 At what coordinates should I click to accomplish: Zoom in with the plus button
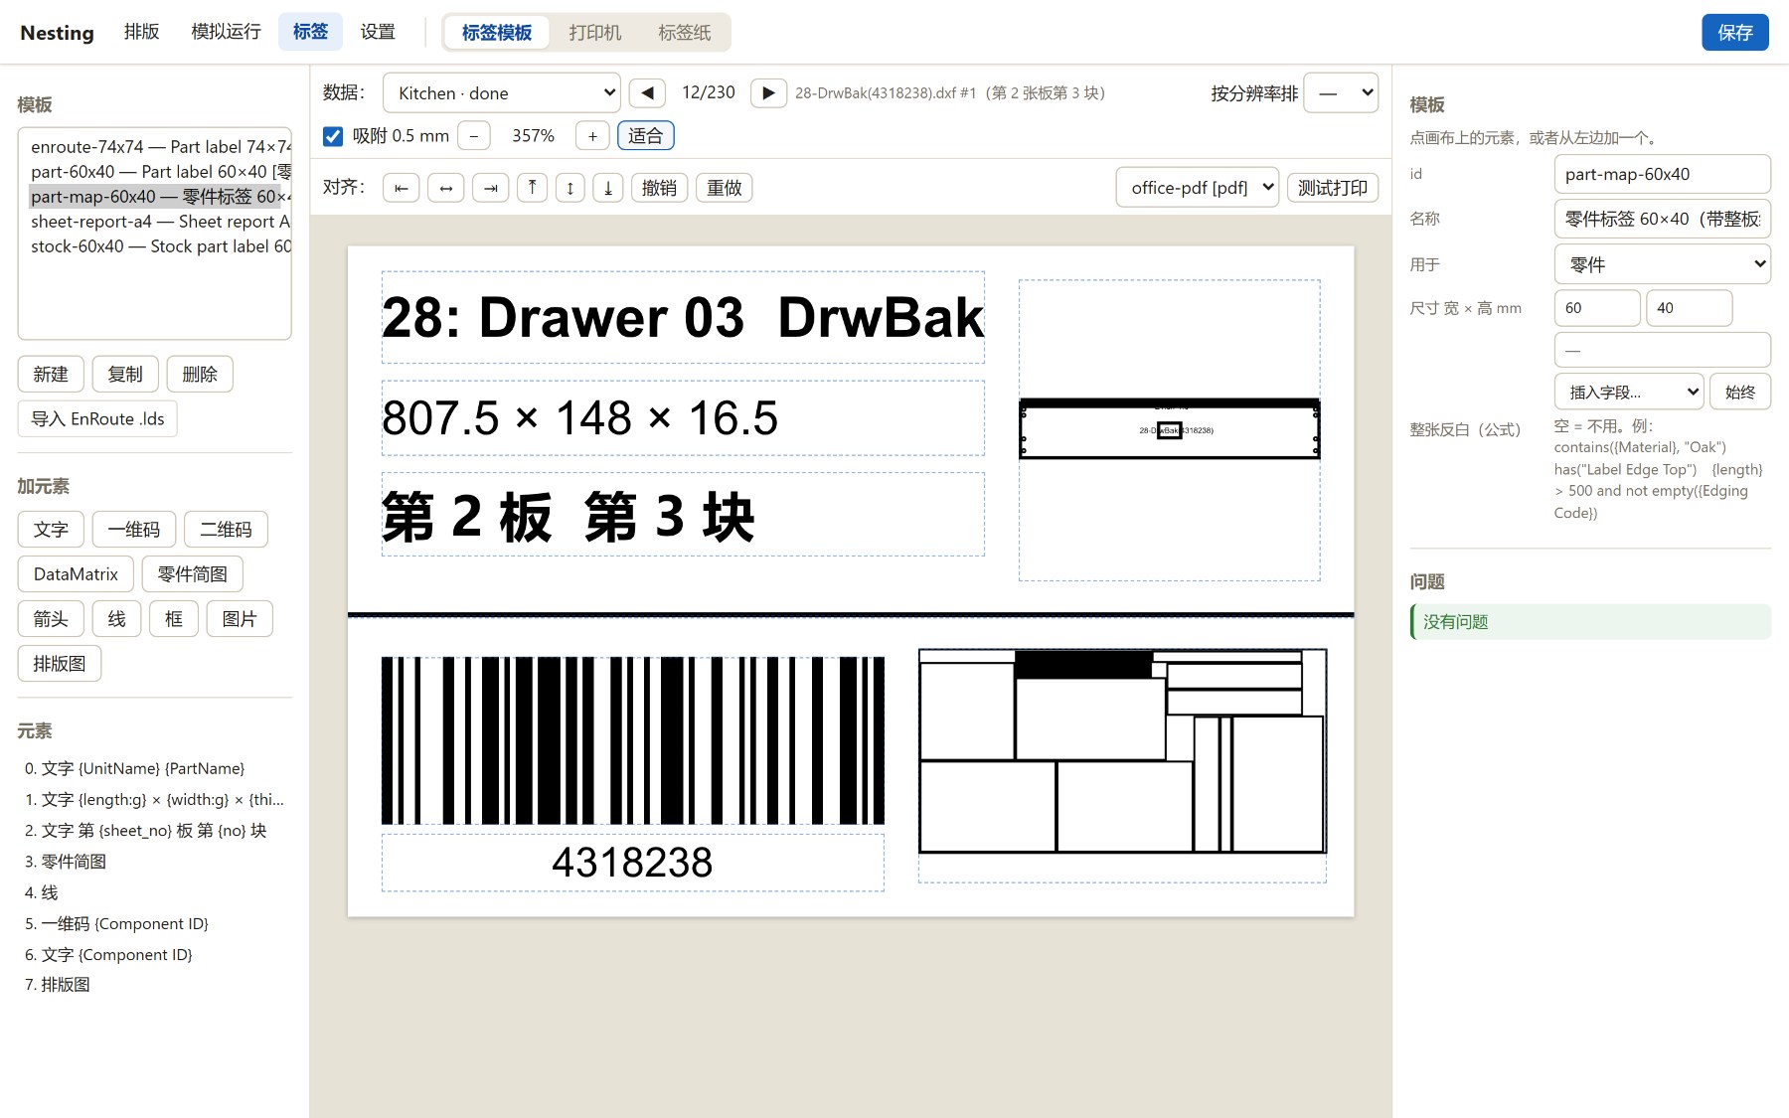point(592,136)
